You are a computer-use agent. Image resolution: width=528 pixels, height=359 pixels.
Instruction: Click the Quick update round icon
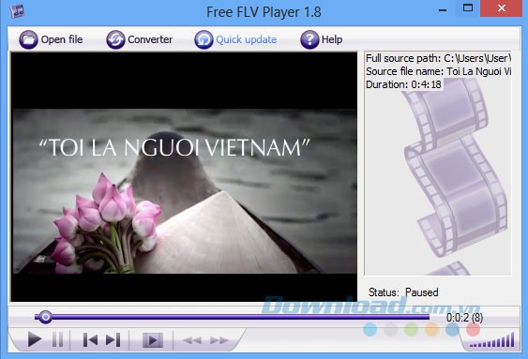204,39
